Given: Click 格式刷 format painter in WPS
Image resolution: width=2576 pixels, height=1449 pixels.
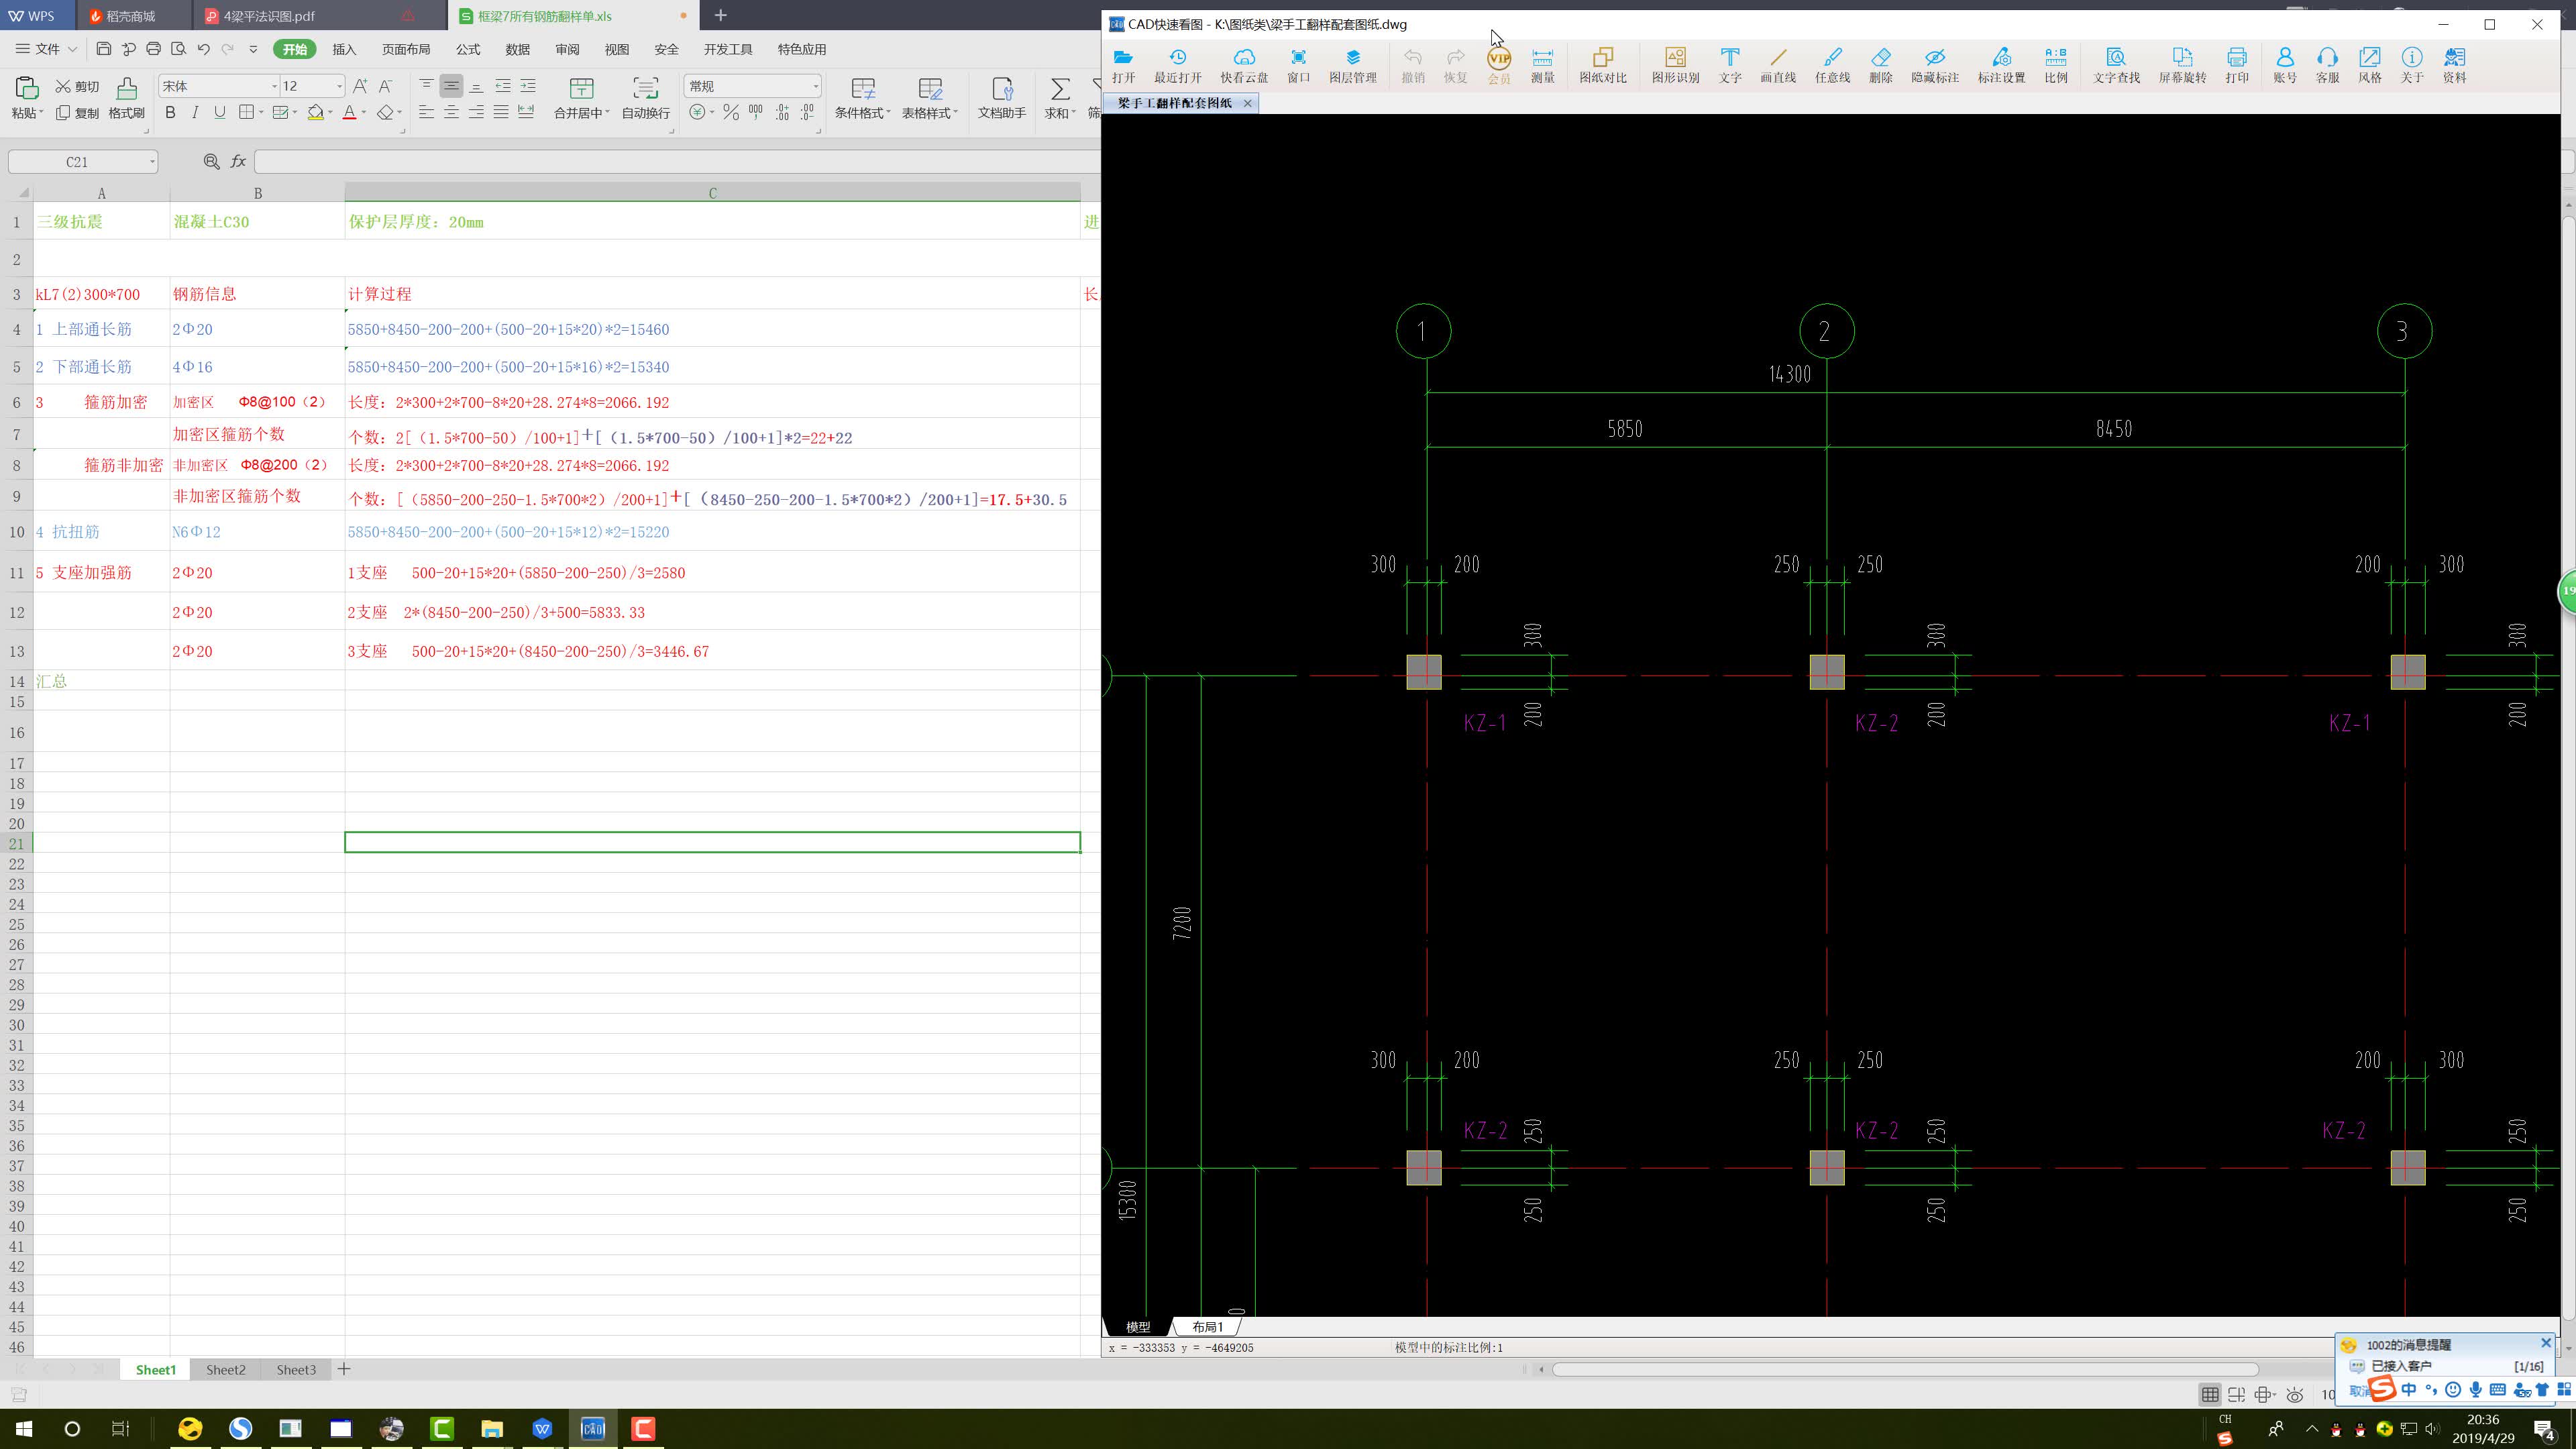Looking at the screenshot, I should pyautogui.click(x=126, y=98).
